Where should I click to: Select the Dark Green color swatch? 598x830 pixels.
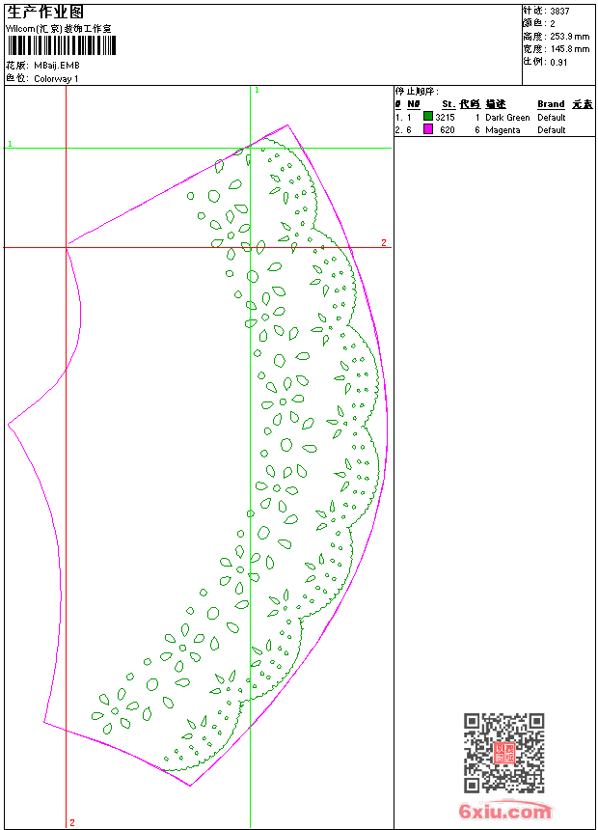click(x=428, y=117)
